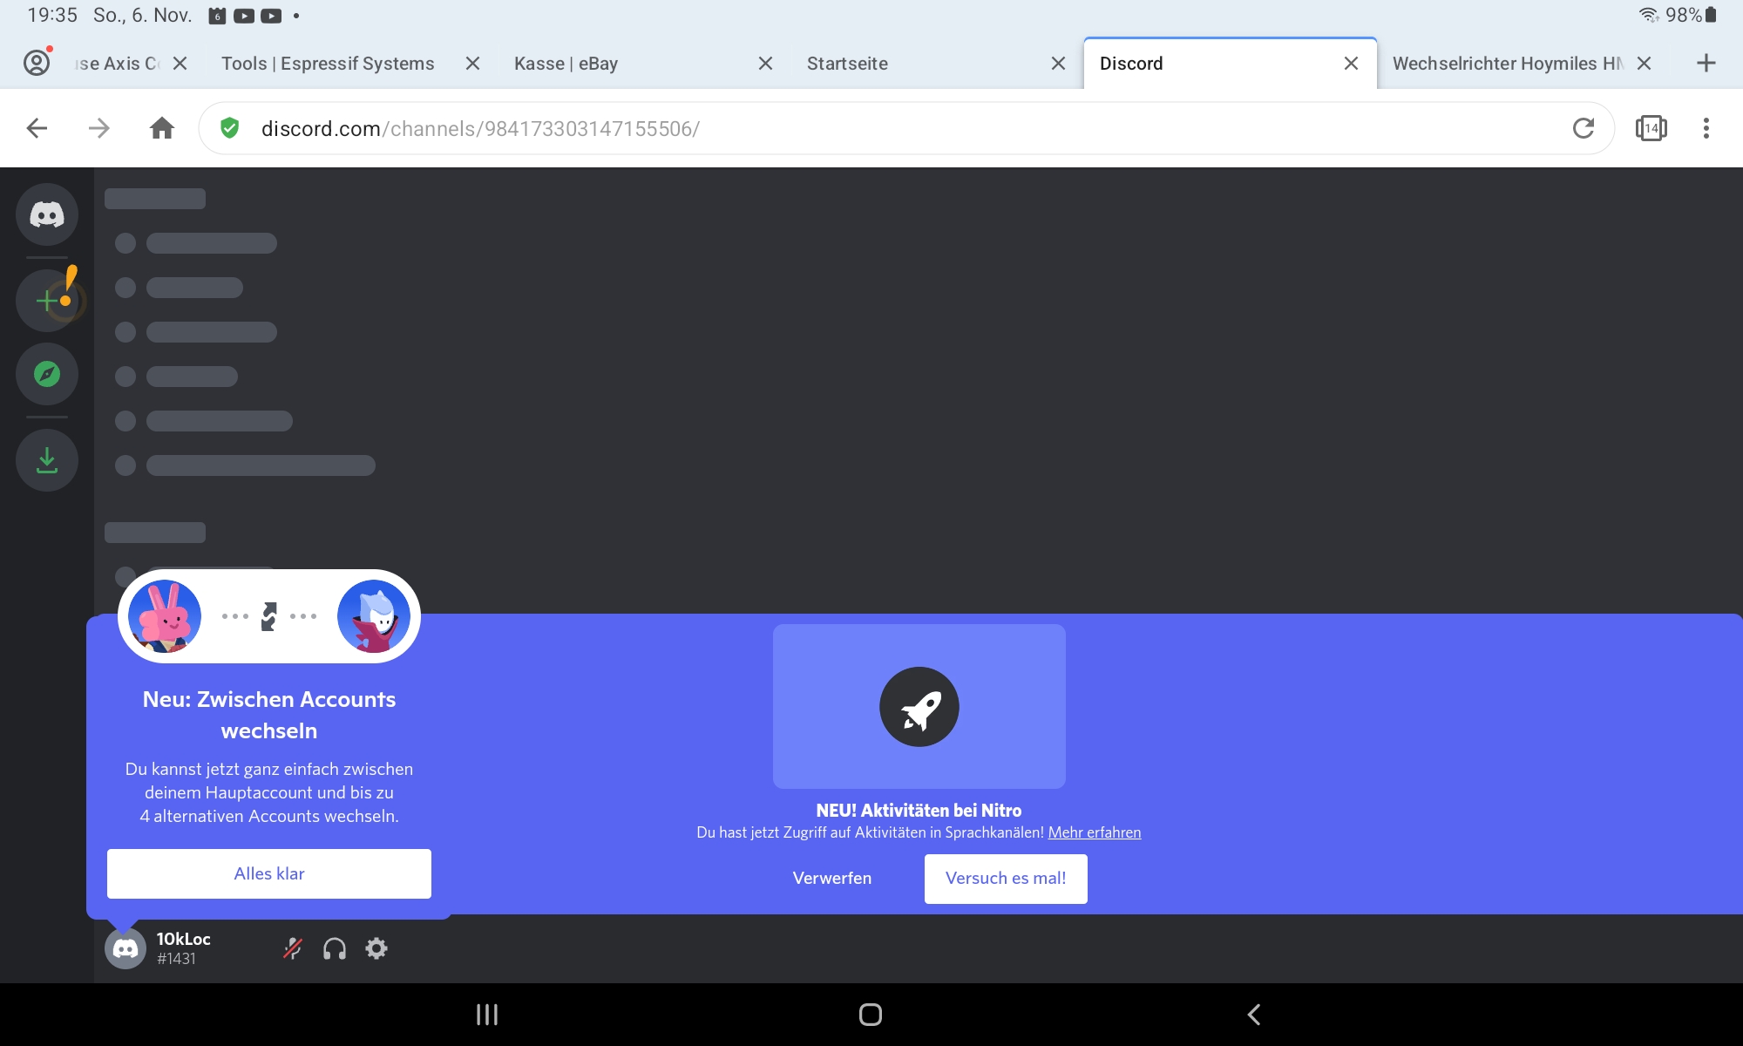Tap Android back navigation button

(1254, 1015)
